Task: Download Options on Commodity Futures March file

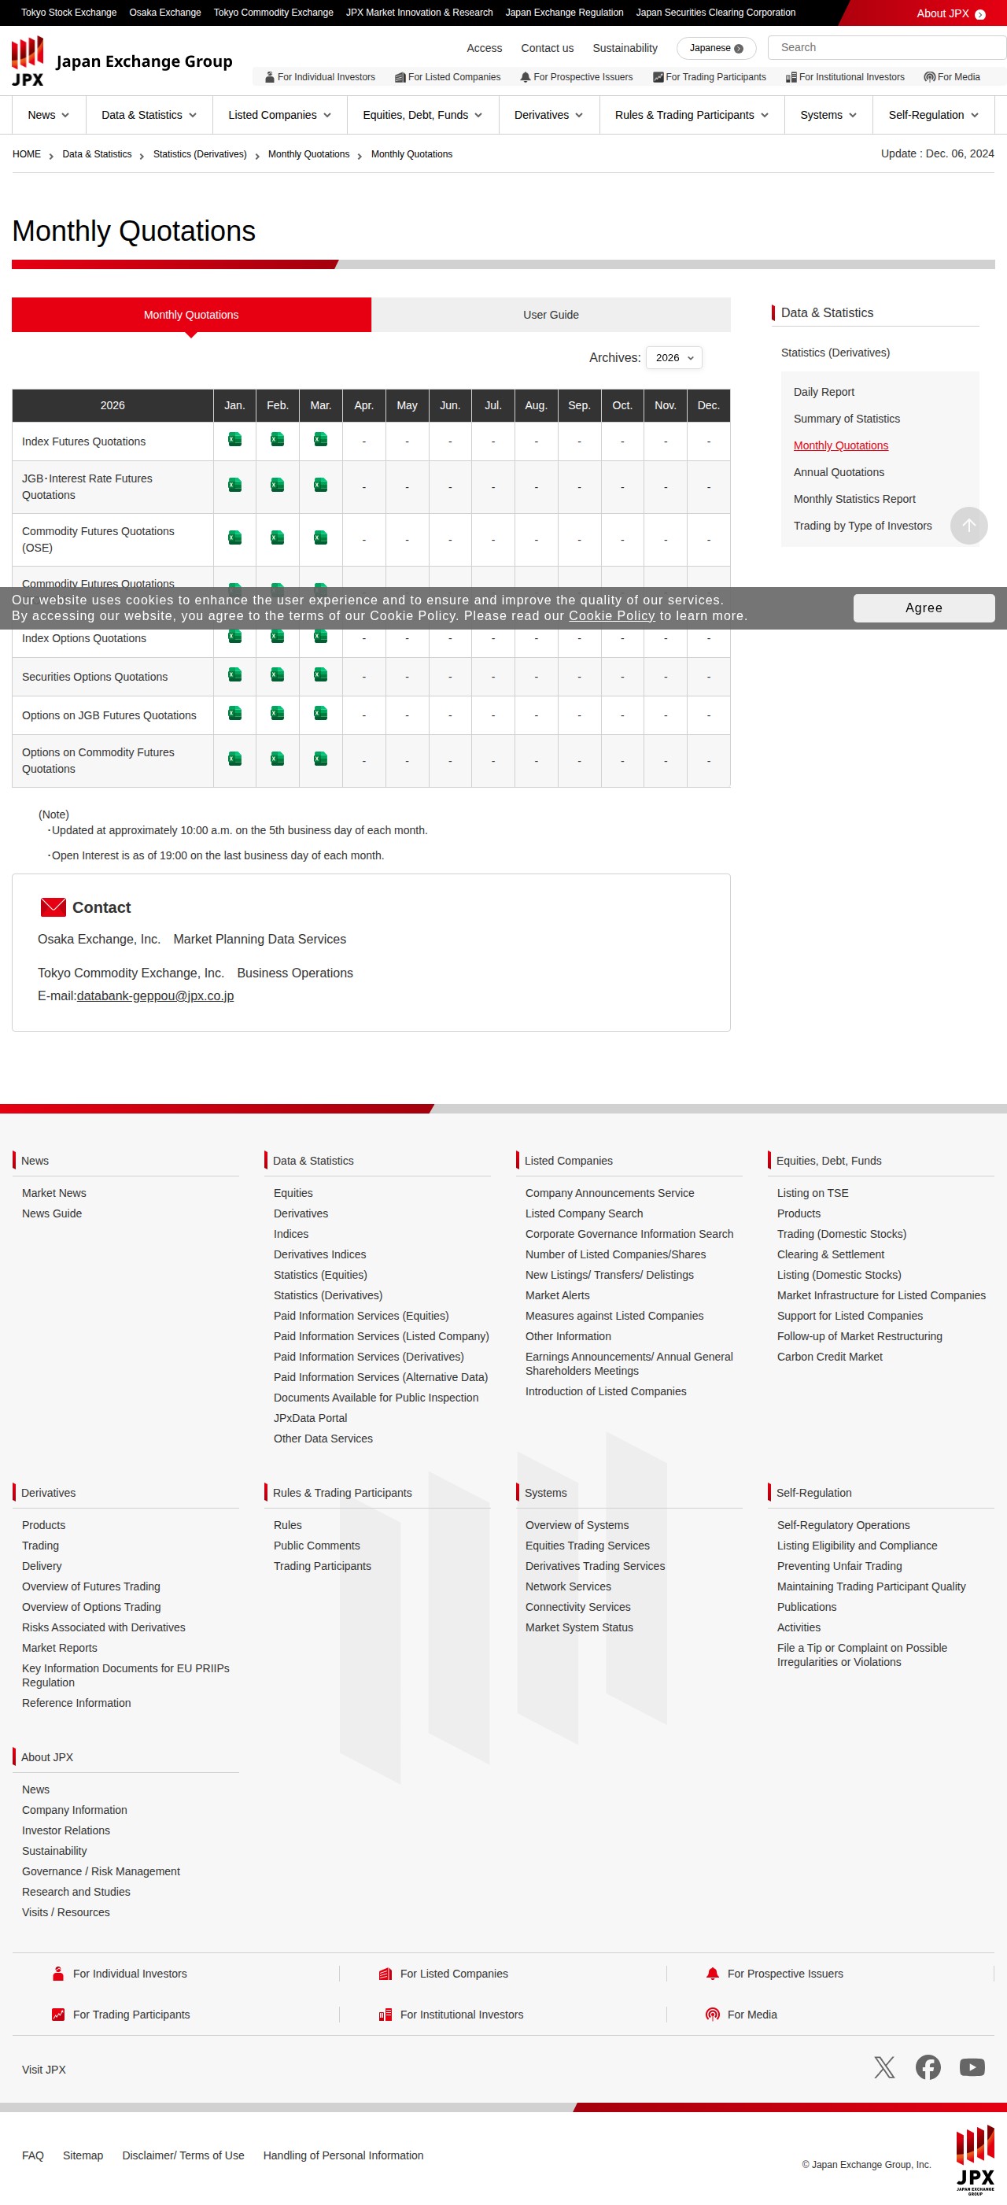Action: pyautogui.click(x=321, y=759)
